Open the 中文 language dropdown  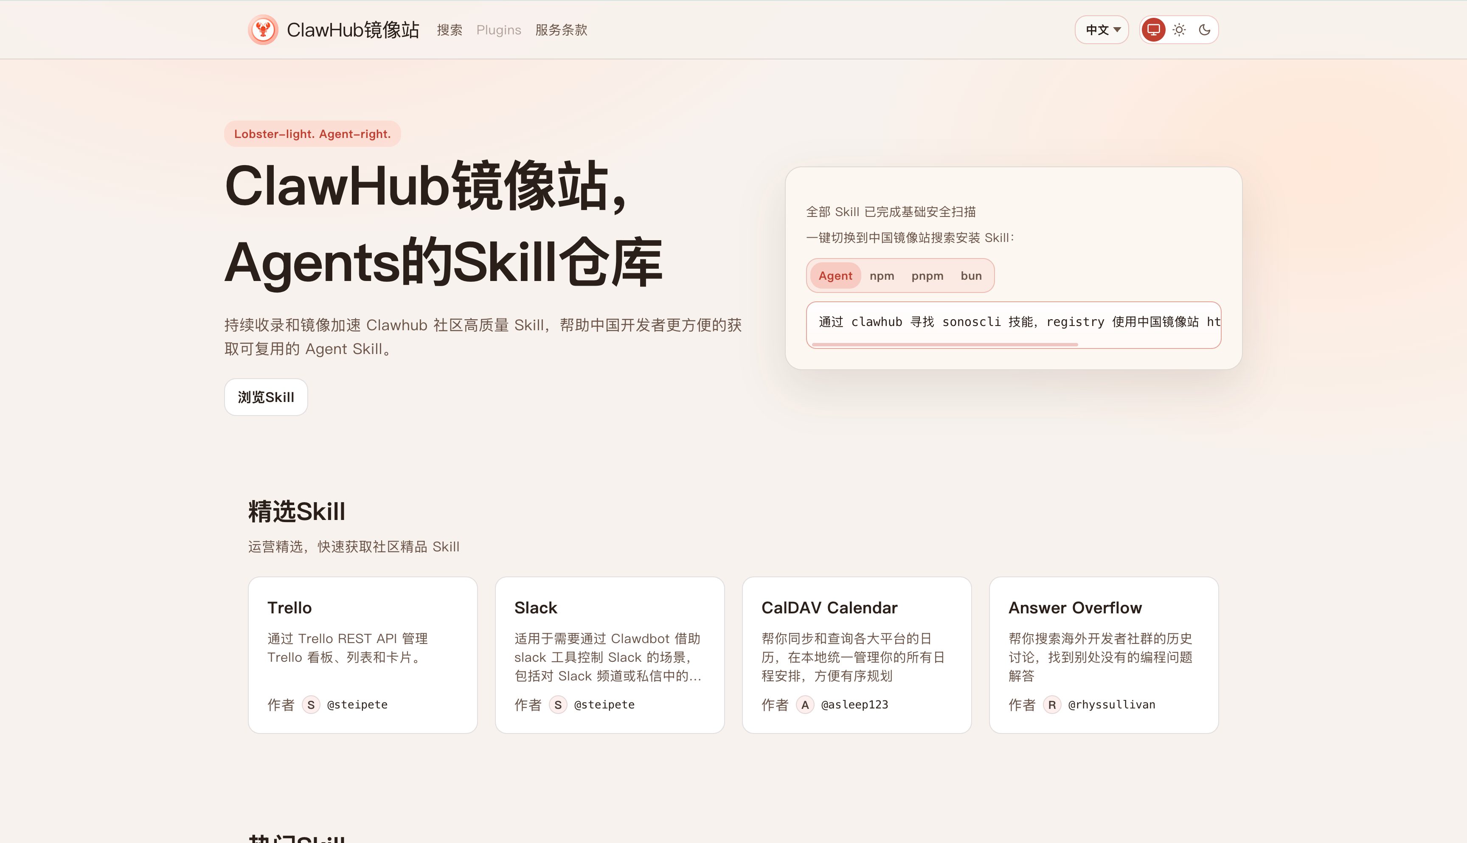(x=1102, y=30)
